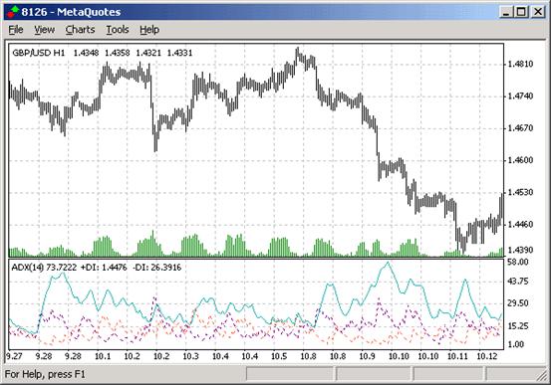Click the 43.75 ADX scale label
The image size is (551, 385).
518,282
